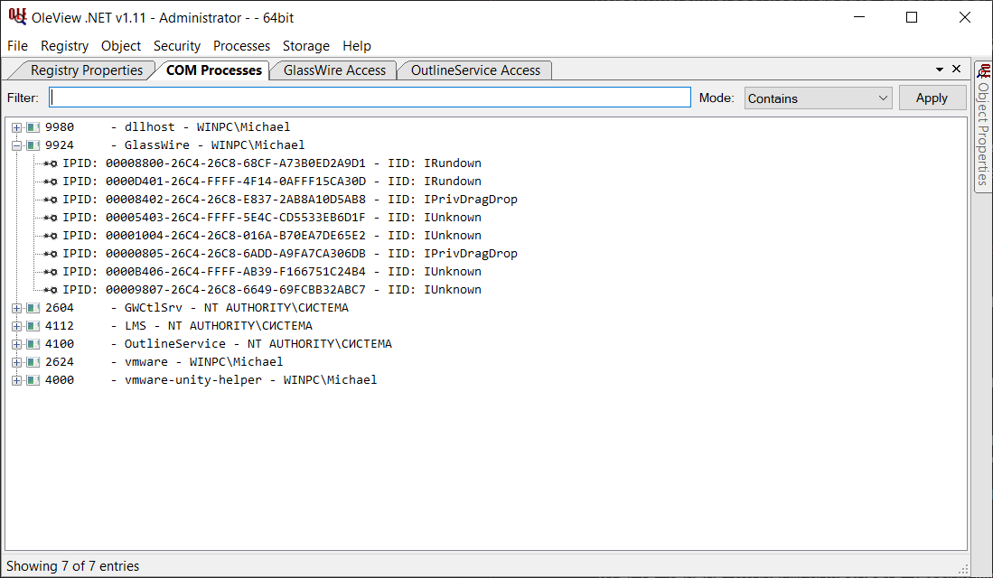This screenshot has width=993, height=578.
Task: Collapse the GlassWire 9924 process node
Action: (x=16, y=145)
